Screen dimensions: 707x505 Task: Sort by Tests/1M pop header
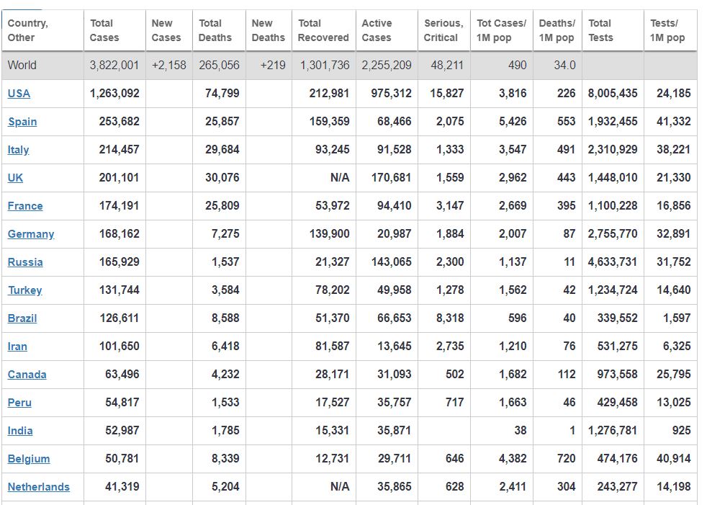[670, 30]
